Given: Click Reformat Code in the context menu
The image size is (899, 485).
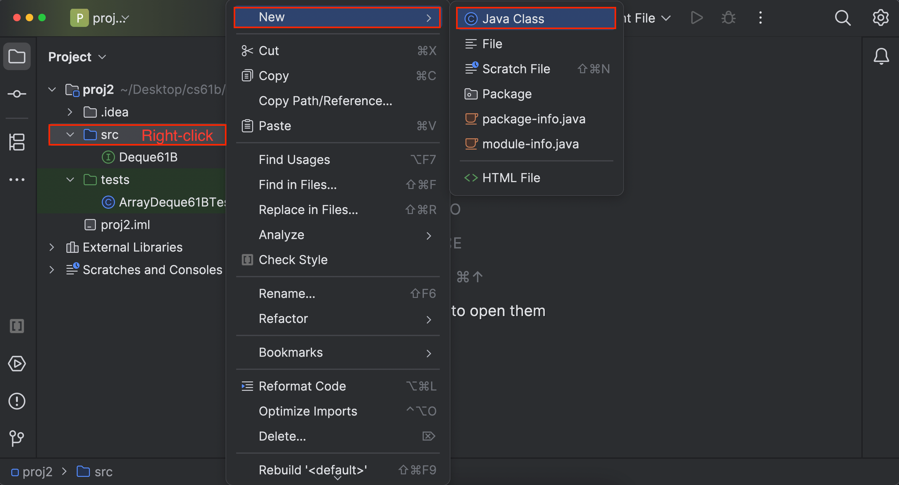Looking at the screenshot, I should click(302, 386).
